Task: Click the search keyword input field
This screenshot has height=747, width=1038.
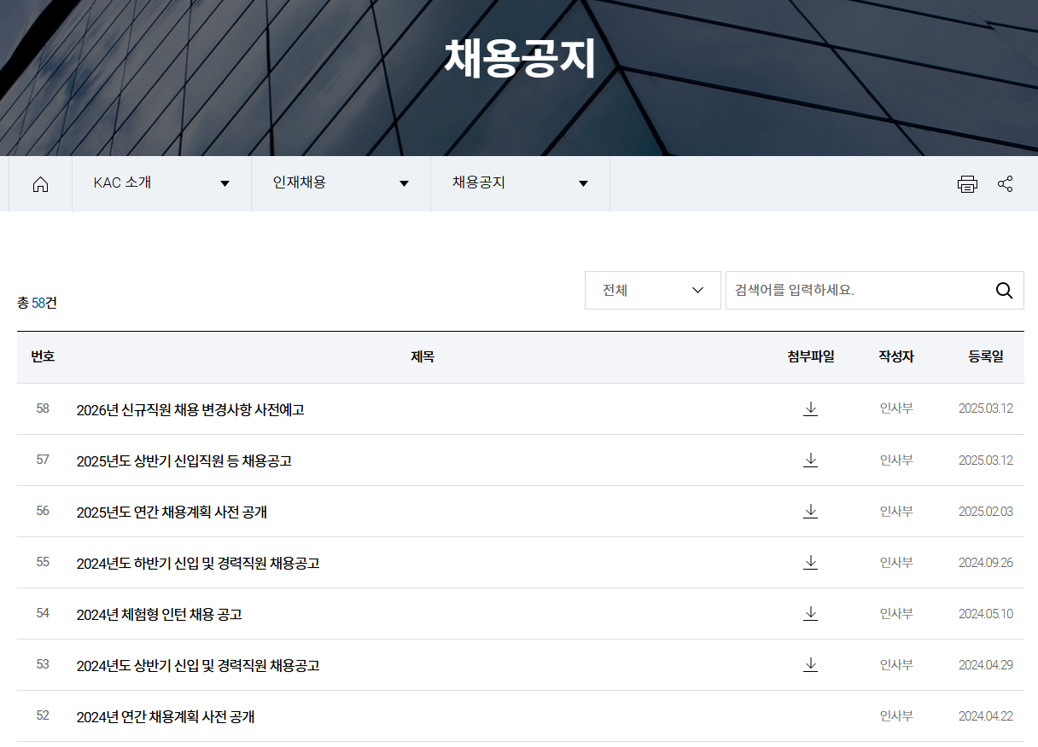Action: [854, 290]
